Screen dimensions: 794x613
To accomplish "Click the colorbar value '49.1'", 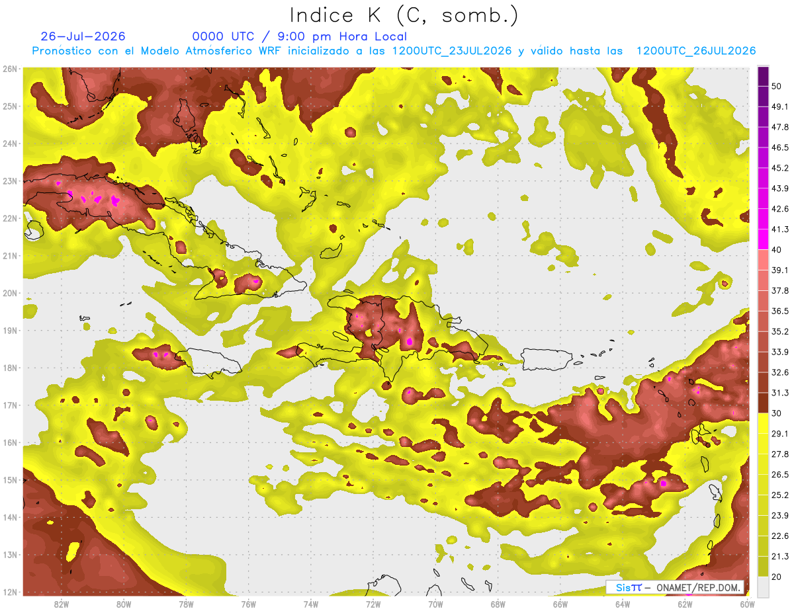I will [x=780, y=106].
